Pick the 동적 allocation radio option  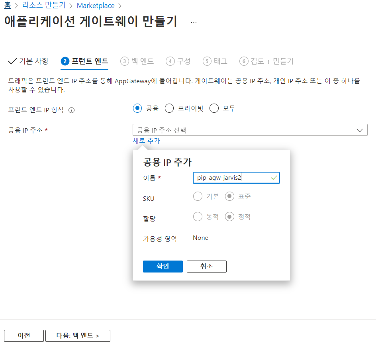click(198, 217)
